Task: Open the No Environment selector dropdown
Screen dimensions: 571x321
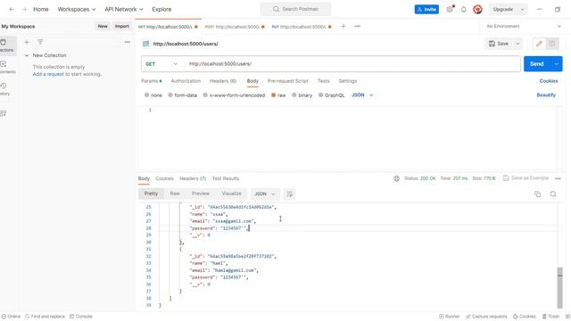Action: point(524,26)
